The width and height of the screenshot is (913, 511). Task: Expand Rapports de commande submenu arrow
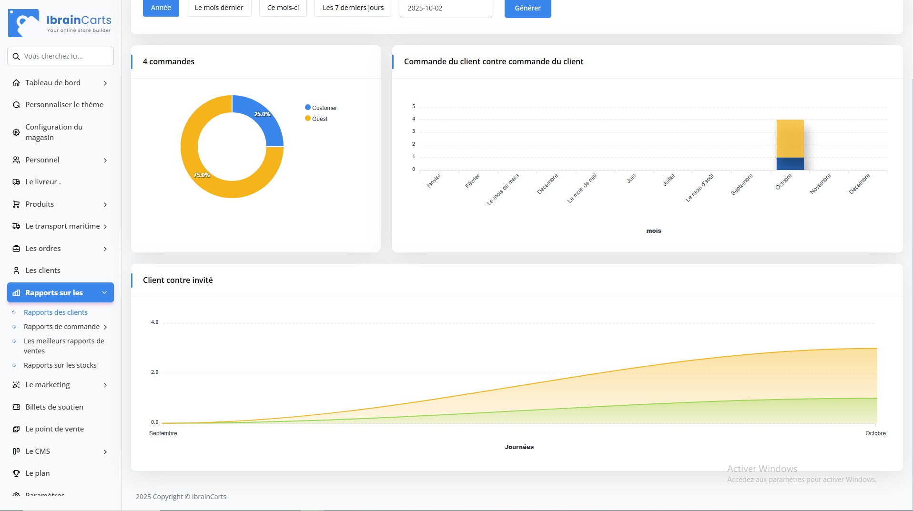point(105,327)
